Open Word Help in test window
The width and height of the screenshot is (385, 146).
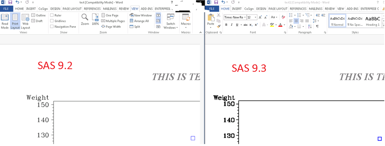tap(172, 2)
